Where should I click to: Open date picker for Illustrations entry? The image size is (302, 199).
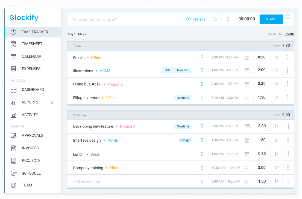pos(247,70)
